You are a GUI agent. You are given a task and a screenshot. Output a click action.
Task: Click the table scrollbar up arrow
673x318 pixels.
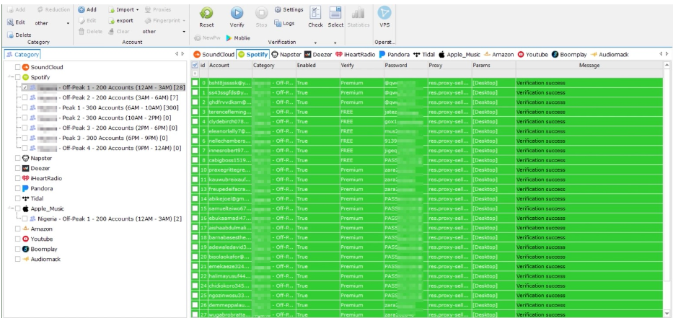coord(667,65)
